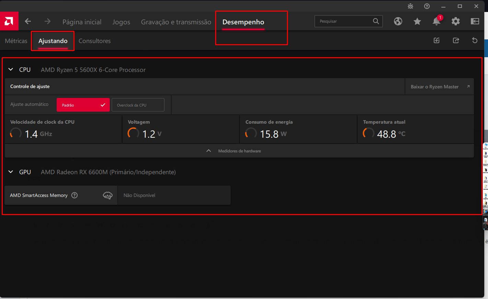
Task: Switch to the Métricas subtab
Action: tap(16, 41)
